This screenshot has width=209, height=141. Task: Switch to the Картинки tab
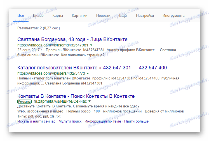[x=79, y=15]
